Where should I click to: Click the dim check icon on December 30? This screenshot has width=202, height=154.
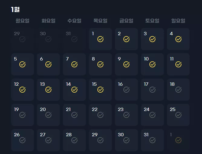[x=48, y=39]
